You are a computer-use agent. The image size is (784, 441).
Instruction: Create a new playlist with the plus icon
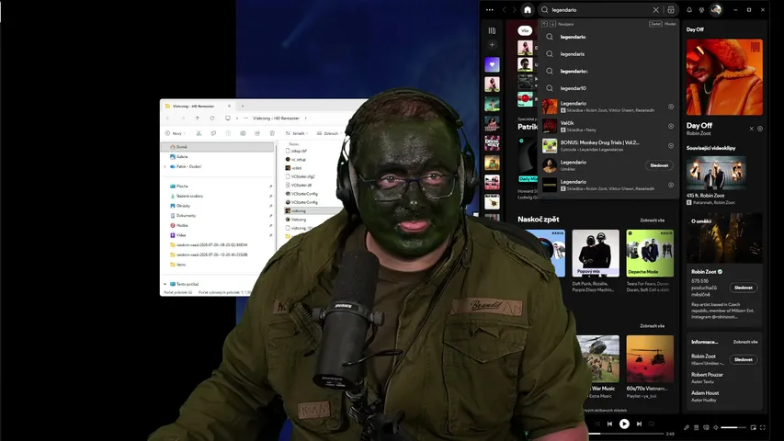(x=492, y=45)
